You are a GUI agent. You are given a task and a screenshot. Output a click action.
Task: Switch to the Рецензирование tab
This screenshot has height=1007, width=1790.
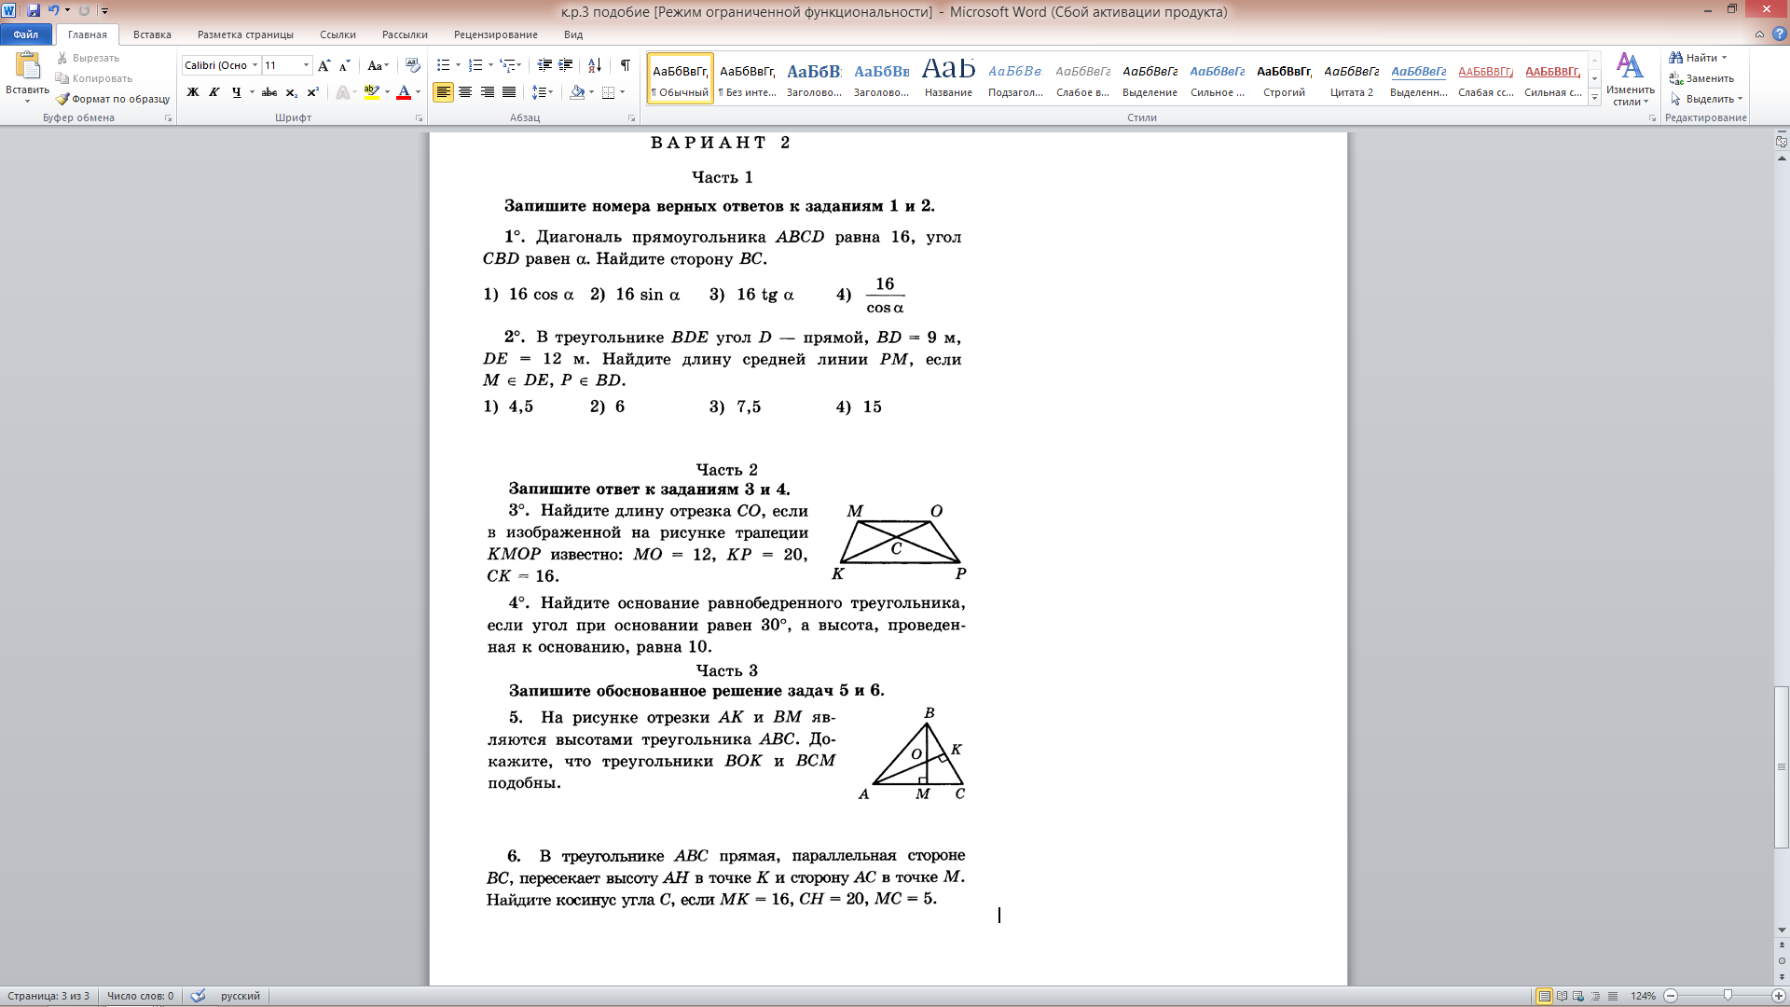point(495,34)
